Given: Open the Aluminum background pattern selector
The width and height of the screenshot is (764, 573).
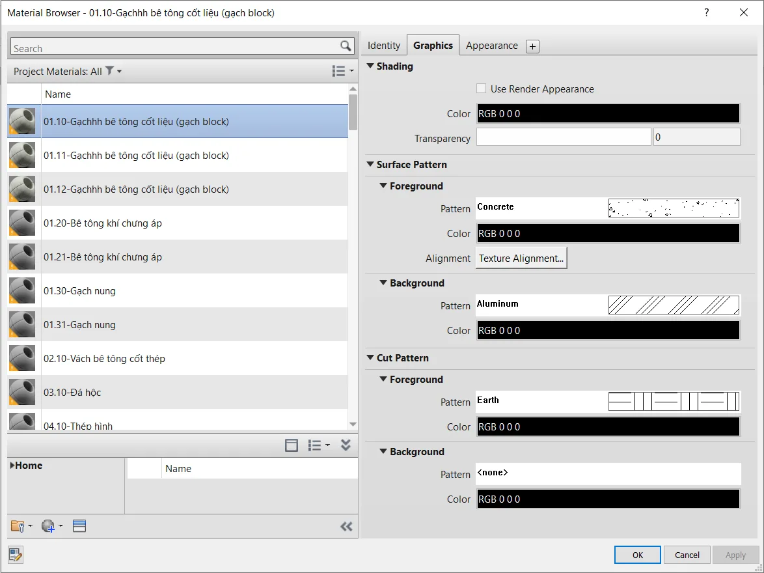Looking at the screenshot, I should [x=608, y=305].
